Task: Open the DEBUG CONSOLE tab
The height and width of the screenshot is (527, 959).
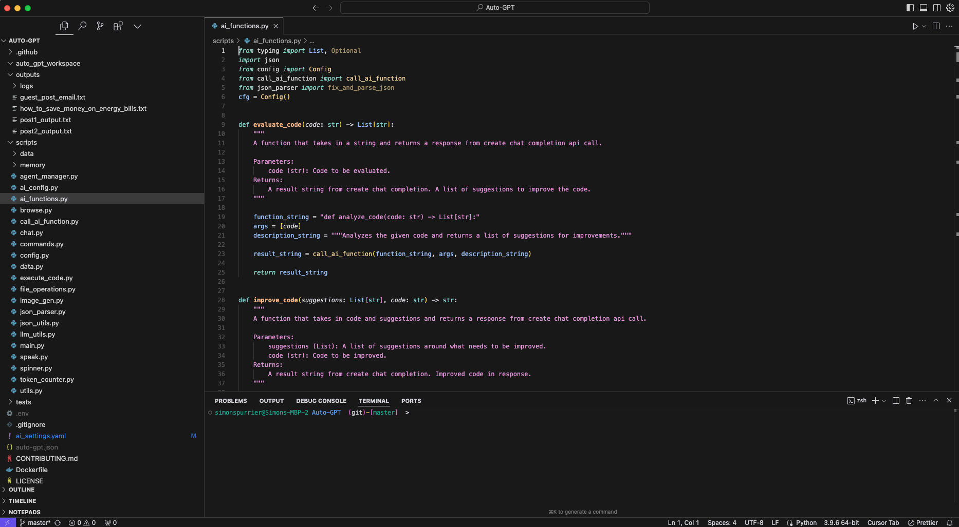Action: pos(321,401)
